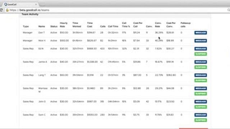The image size is (230, 129).
Task: Click the Type column header
Action: (x=26, y=27)
